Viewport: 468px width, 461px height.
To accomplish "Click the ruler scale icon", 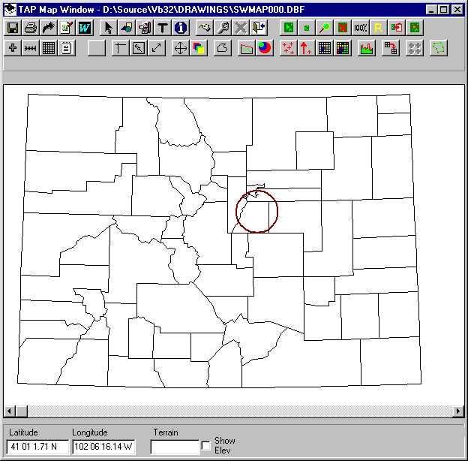I will tap(31, 48).
